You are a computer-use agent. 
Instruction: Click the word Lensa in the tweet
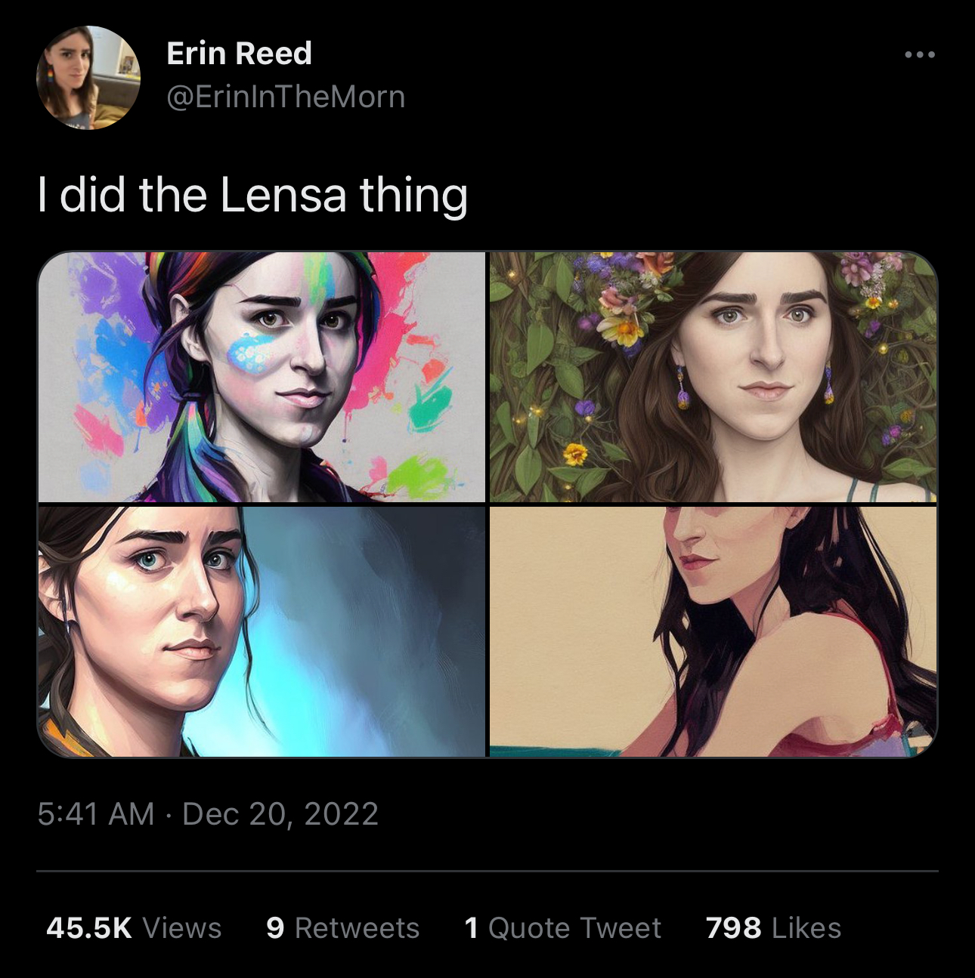(x=283, y=195)
